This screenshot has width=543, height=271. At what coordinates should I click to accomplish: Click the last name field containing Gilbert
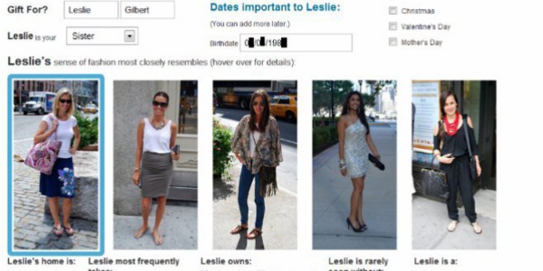coord(148,10)
